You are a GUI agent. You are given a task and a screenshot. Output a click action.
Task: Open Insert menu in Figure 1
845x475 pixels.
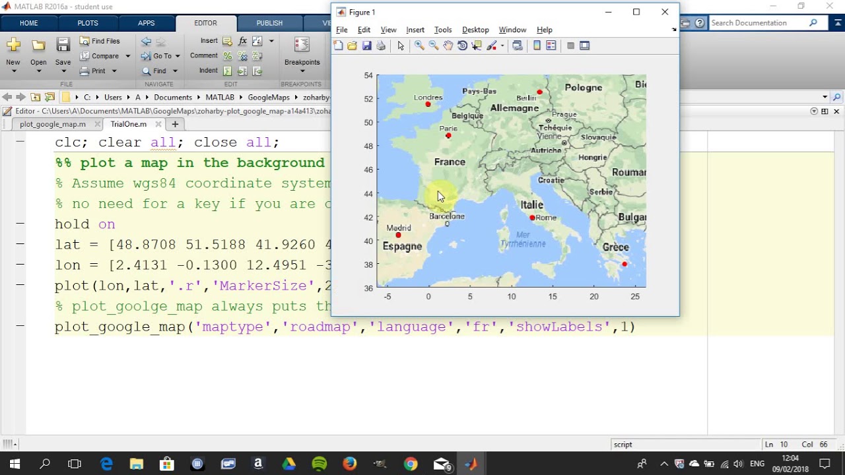pyautogui.click(x=415, y=30)
